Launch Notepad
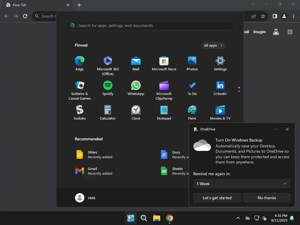300x225 pixels. (x=164, y=113)
